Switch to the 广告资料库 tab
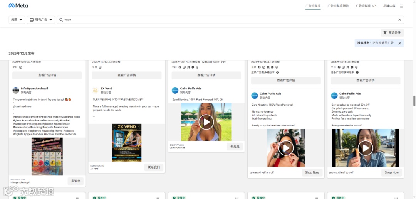The height and width of the screenshot is (199, 416). 313,6
